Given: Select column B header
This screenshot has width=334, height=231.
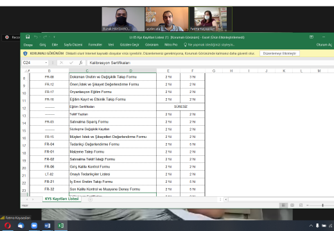Looking at the screenshot, I should pyautogui.click(x=49, y=71).
